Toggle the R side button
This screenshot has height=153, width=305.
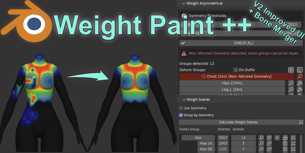pyautogui.click(x=291, y=70)
